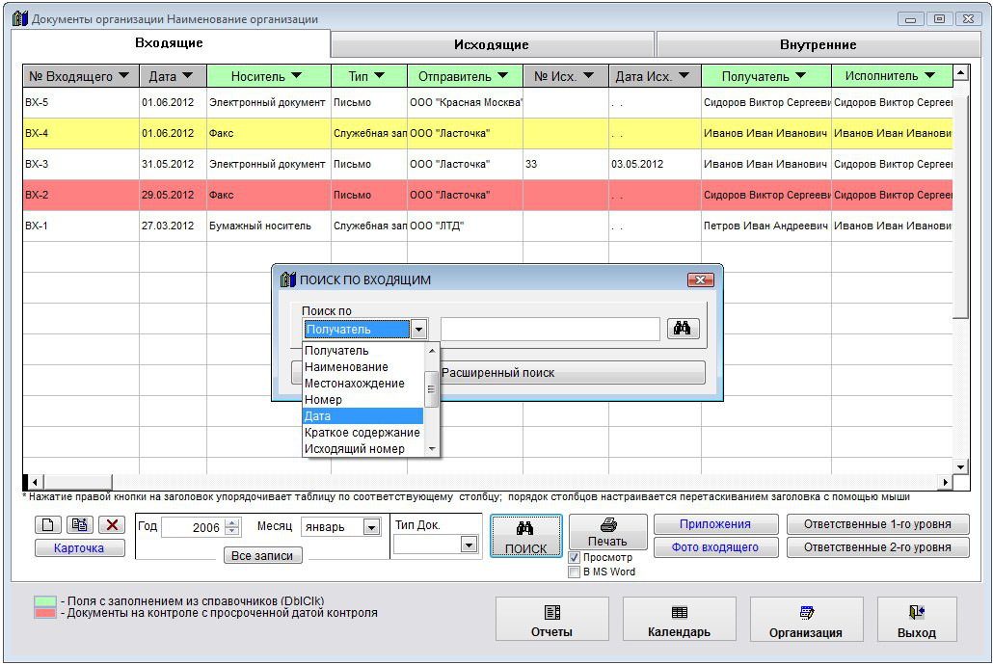Viewport: 993px width, 665px height.
Task: Click the red X delete icon
Action: (x=113, y=525)
